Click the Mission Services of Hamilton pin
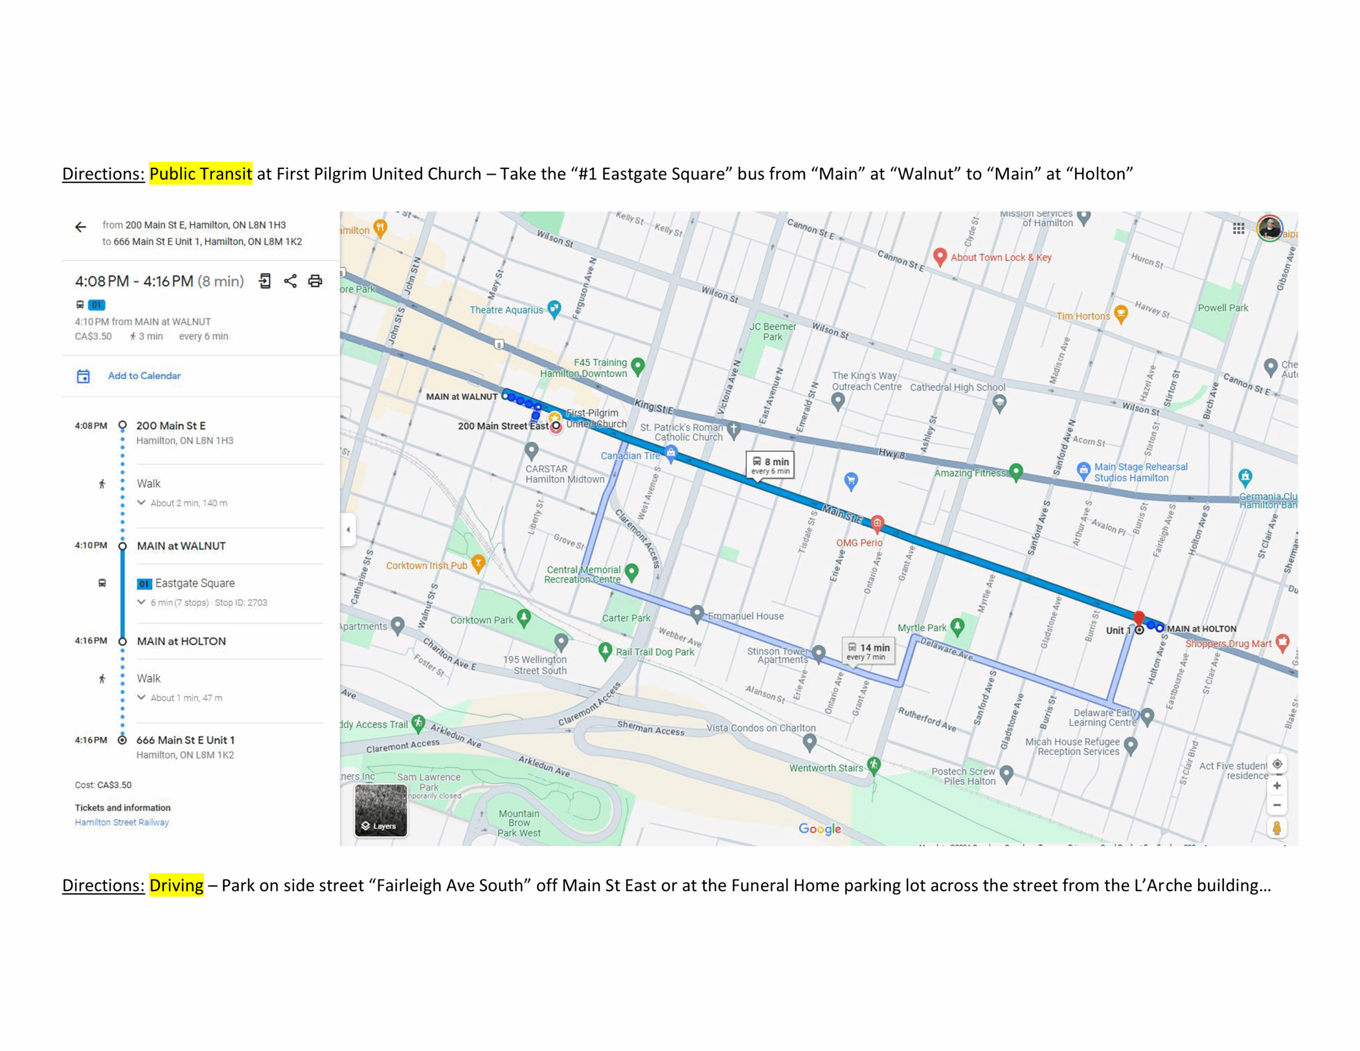The image size is (1360, 1051). [1084, 217]
